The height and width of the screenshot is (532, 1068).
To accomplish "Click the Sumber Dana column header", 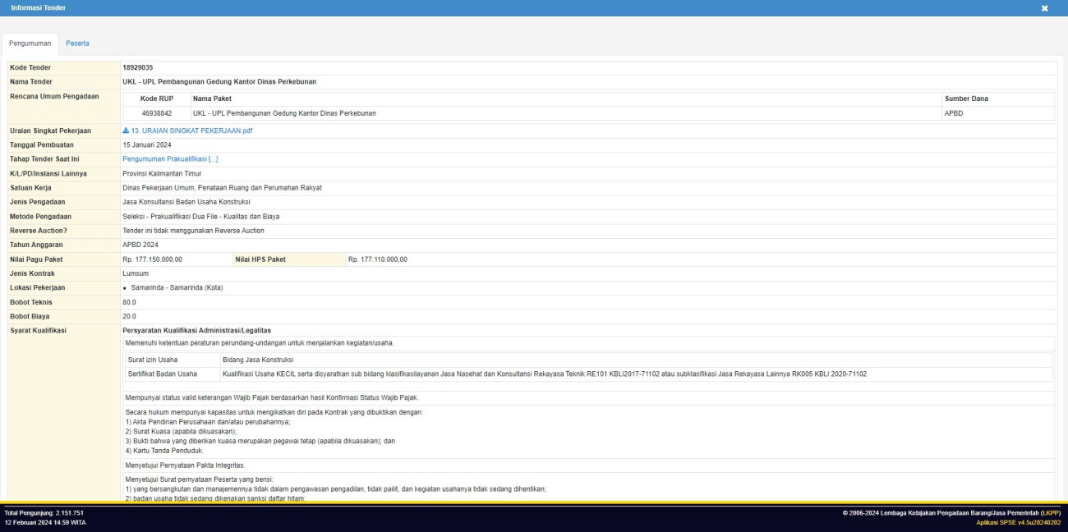I will [x=966, y=99].
